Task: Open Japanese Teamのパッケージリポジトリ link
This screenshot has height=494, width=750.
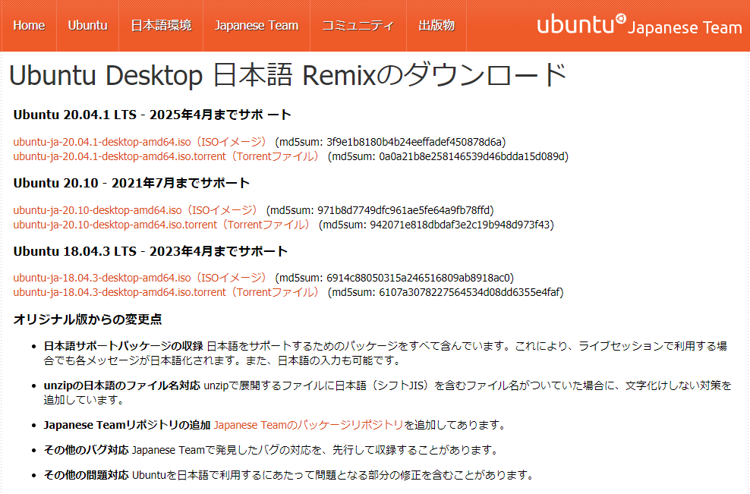Action: (x=308, y=425)
